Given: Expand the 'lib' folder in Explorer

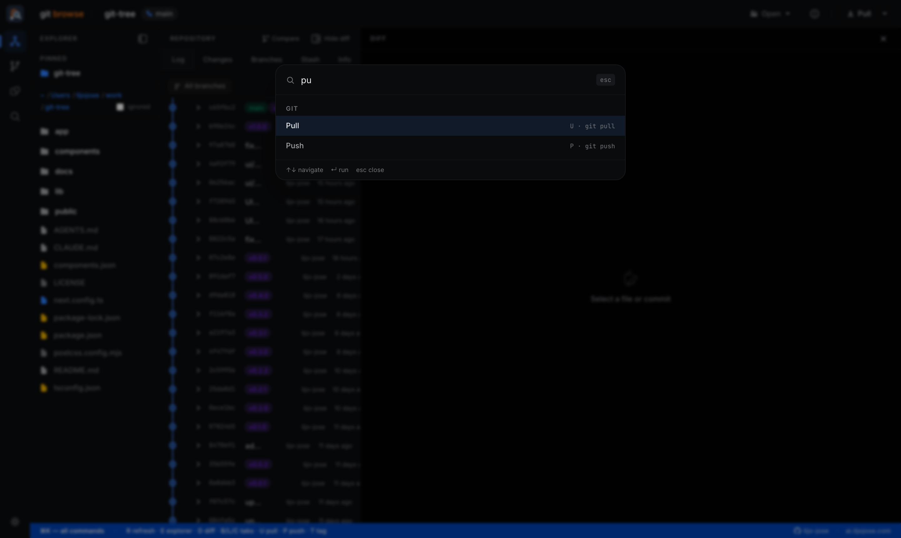Looking at the screenshot, I should [52, 191].
